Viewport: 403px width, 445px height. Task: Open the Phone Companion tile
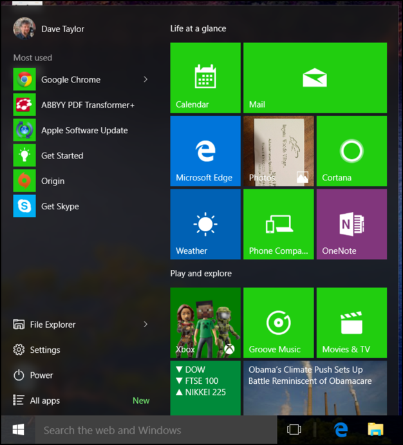click(279, 224)
